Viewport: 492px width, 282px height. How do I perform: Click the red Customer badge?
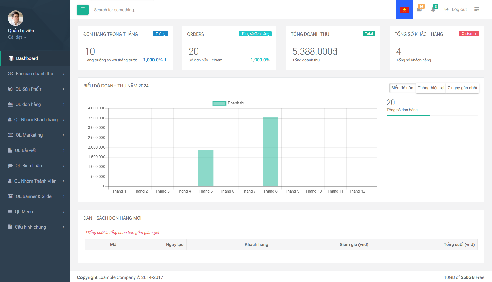tap(469, 34)
